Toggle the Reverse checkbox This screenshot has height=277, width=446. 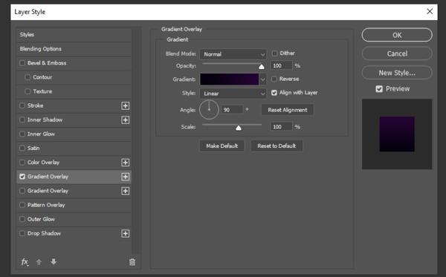(274, 79)
